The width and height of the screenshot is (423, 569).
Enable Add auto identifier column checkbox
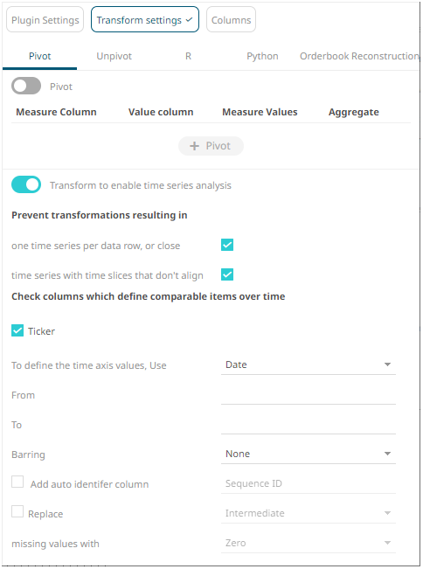coord(17,482)
